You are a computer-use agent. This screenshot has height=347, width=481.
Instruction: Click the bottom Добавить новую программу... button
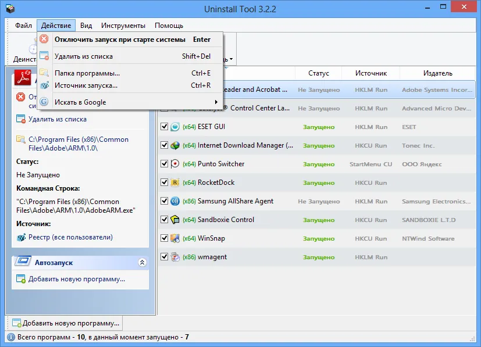click(65, 323)
